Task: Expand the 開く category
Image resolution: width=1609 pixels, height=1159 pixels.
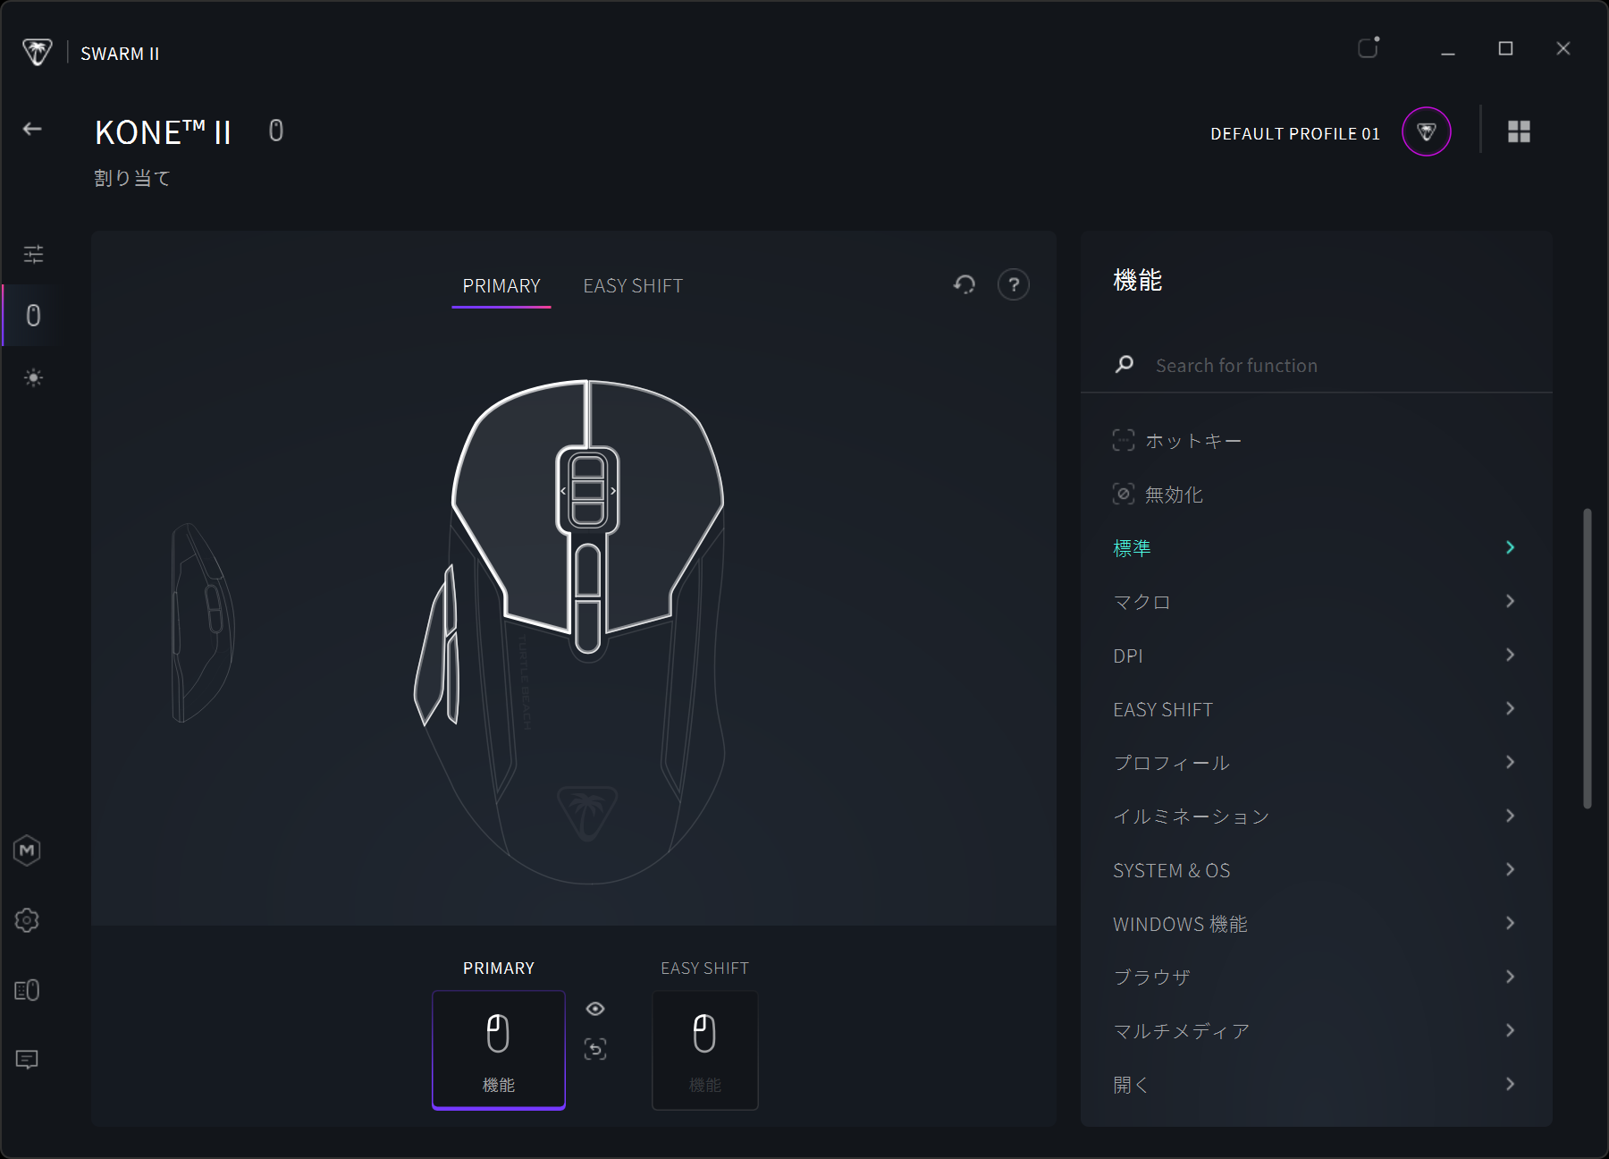Action: click(x=1316, y=1085)
